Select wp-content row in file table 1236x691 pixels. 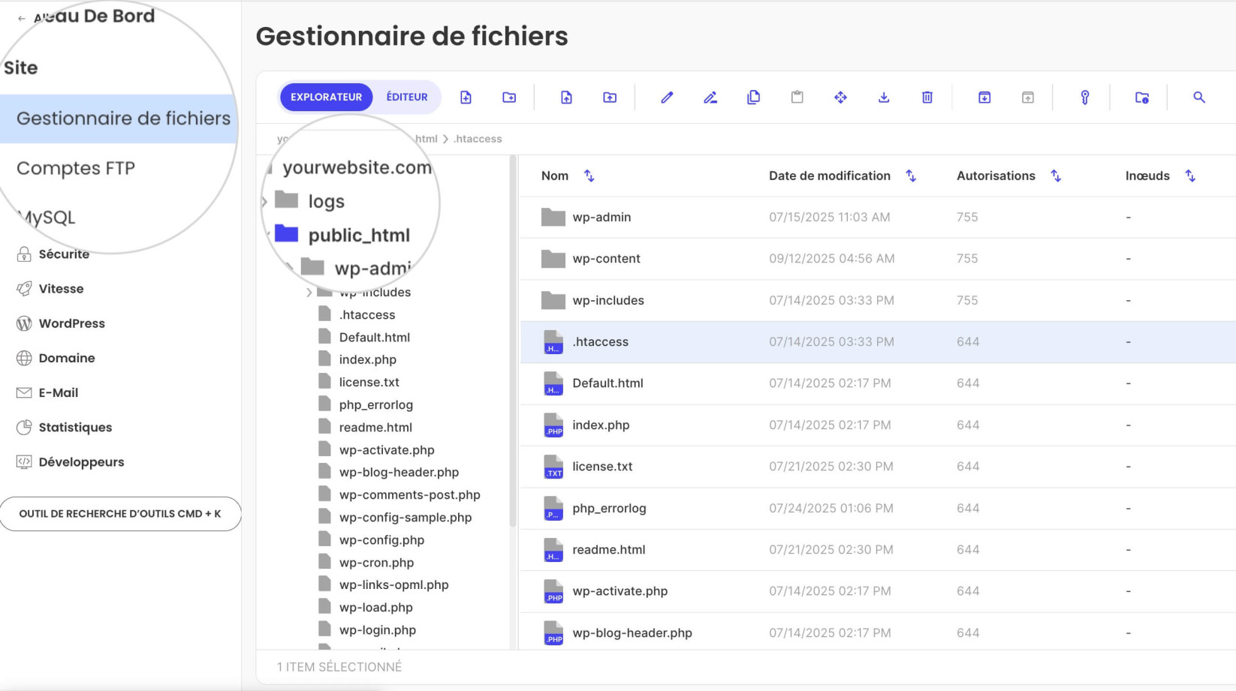(878, 259)
